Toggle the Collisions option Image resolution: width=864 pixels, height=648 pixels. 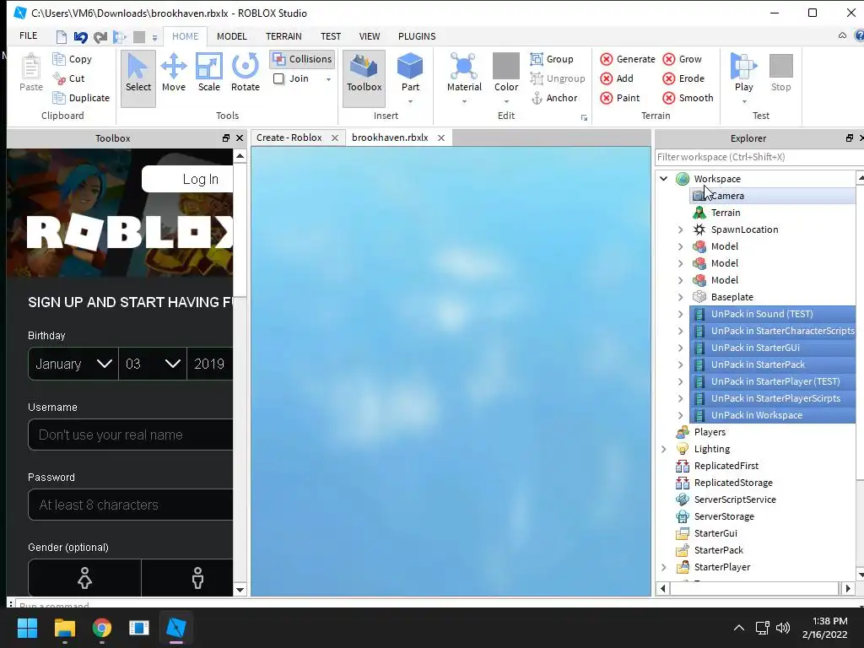click(x=303, y=59)
